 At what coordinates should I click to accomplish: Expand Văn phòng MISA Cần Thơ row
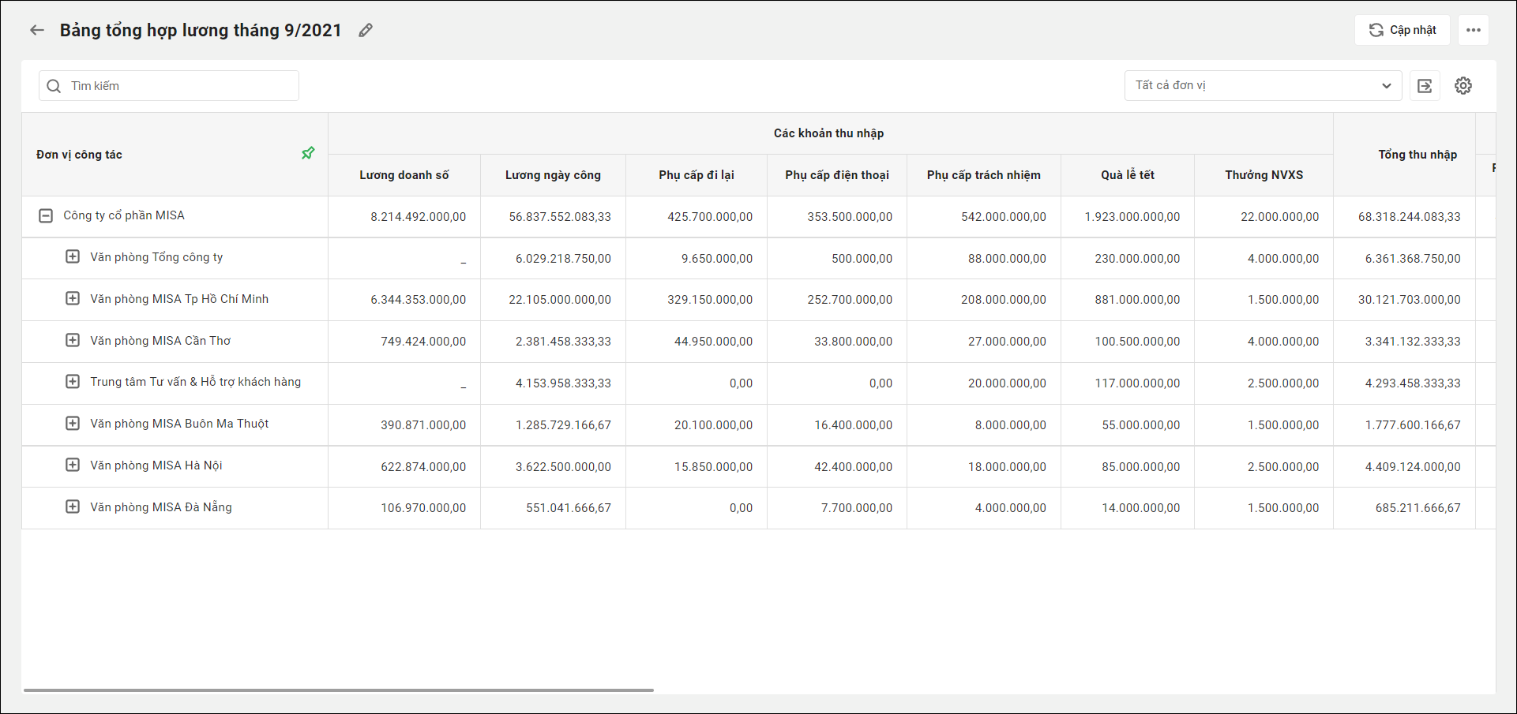tap(73, 341)
